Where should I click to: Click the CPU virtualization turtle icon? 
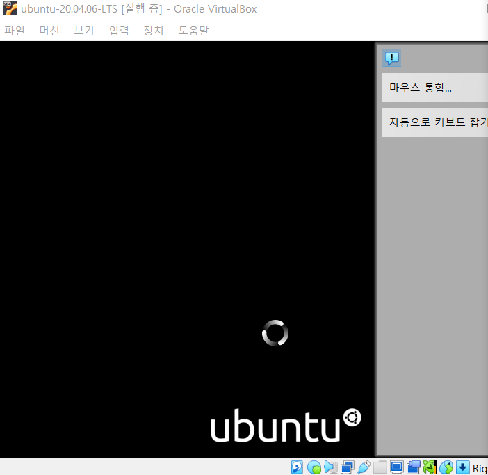430,467
